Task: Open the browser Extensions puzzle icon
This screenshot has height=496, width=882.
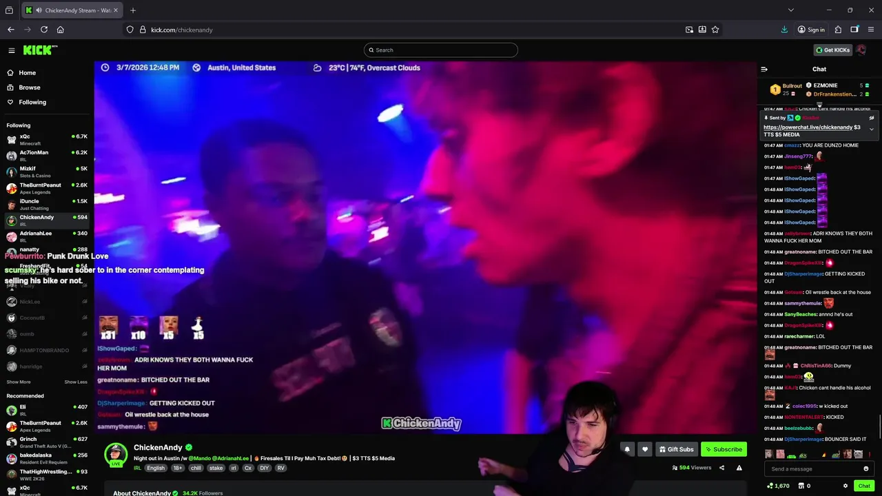Action: 838,30
